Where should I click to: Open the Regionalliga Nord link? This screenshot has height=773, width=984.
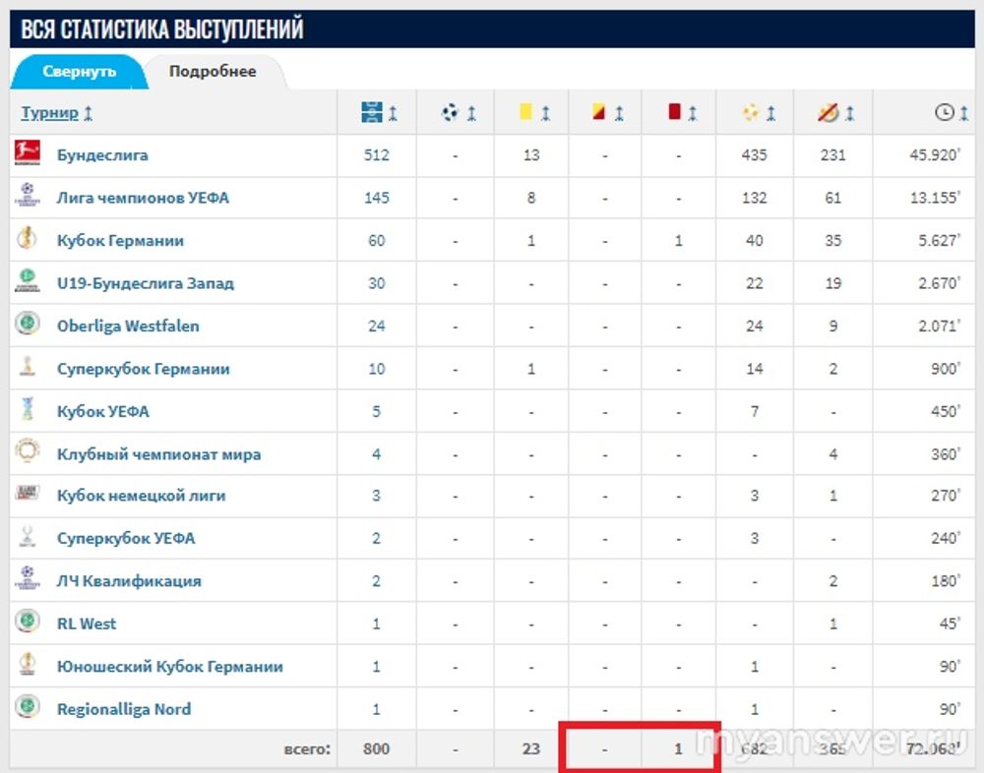124,709
